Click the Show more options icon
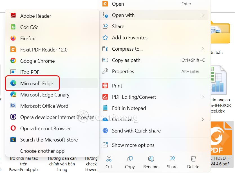The image size is (235, 173). pos(105,145)
